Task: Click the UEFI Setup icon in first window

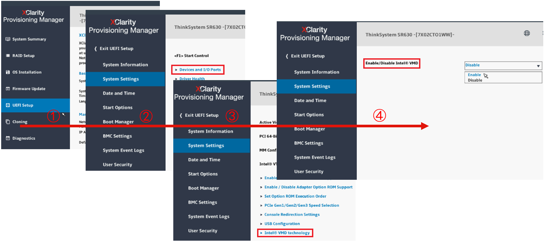Action: (8, 105)
